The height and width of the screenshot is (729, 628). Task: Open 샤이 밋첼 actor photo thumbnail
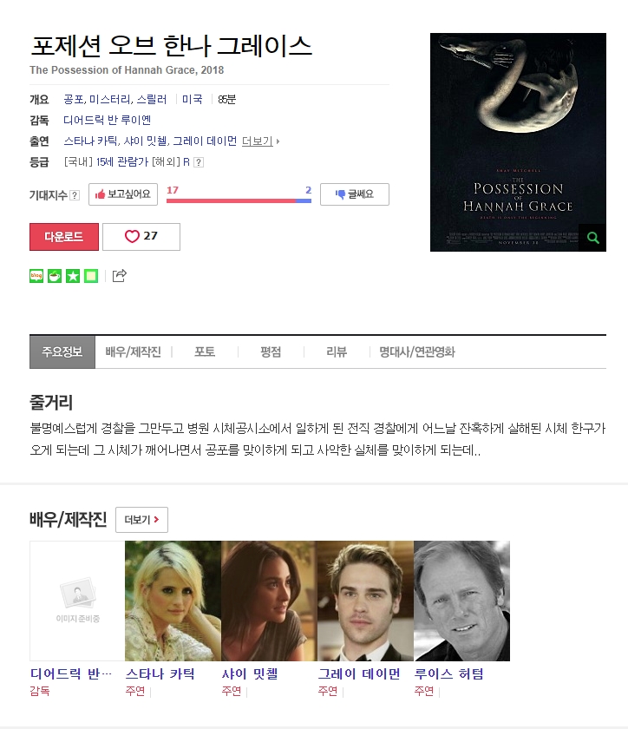click(269, 601)
